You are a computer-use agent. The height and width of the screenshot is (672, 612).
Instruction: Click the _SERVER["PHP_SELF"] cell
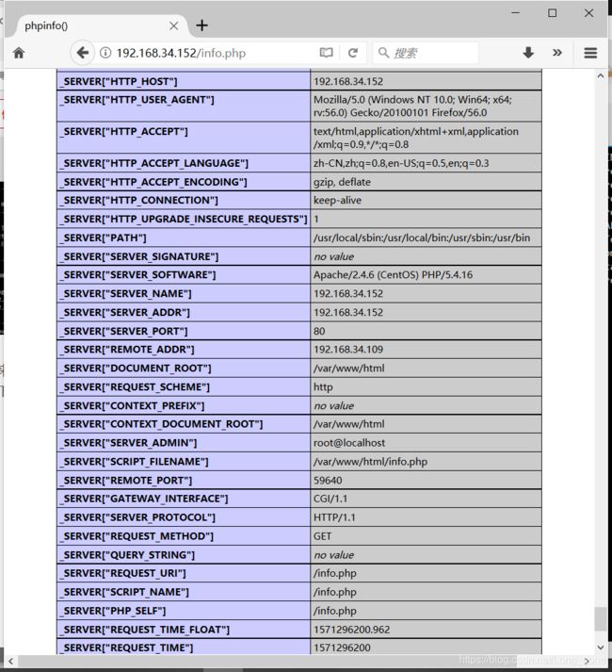pos(184,611)
